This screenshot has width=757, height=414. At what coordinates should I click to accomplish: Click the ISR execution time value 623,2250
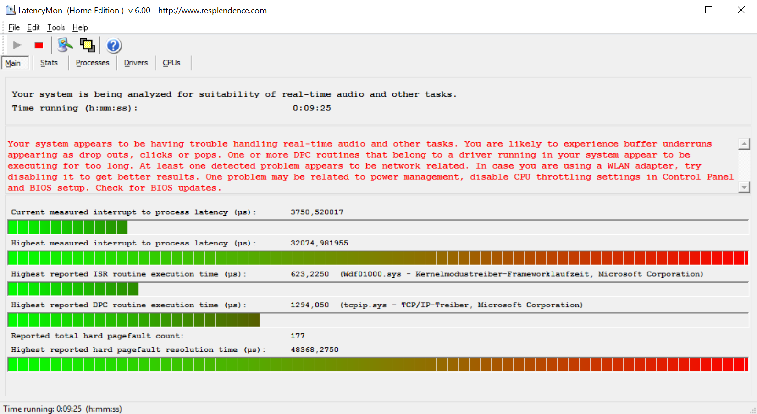click(x=310, y=274)
